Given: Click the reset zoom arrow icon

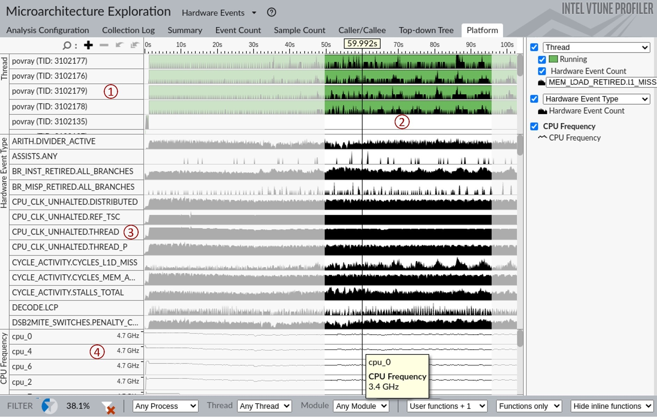Looking at the screenshot, I should pyautogui.click(x=134, y=45).
